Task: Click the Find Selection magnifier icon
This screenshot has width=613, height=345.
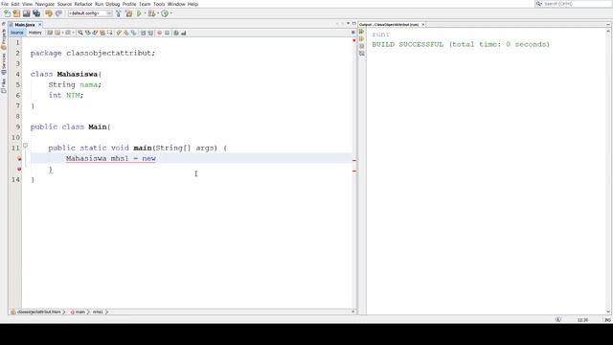Action: click(80, 33)
